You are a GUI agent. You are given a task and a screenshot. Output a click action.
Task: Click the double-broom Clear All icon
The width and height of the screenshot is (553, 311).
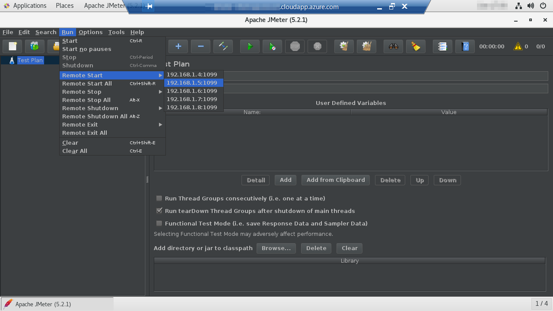pyautogui.click(x=366, y=46)
